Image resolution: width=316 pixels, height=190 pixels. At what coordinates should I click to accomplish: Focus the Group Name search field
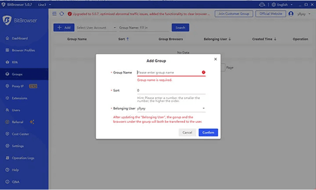tap(144, 28)
